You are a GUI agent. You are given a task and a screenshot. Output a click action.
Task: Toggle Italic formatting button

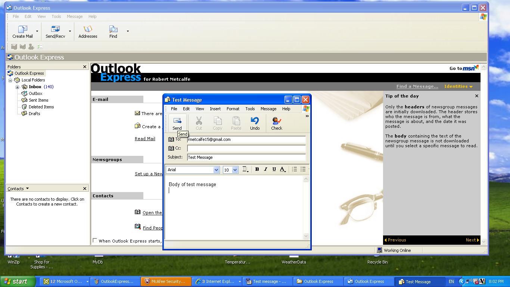click(265, 170)
